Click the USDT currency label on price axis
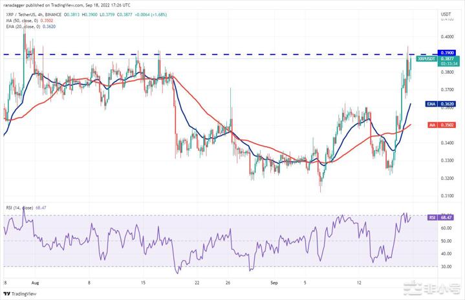 pyautogui.click(x=446, y=14)
